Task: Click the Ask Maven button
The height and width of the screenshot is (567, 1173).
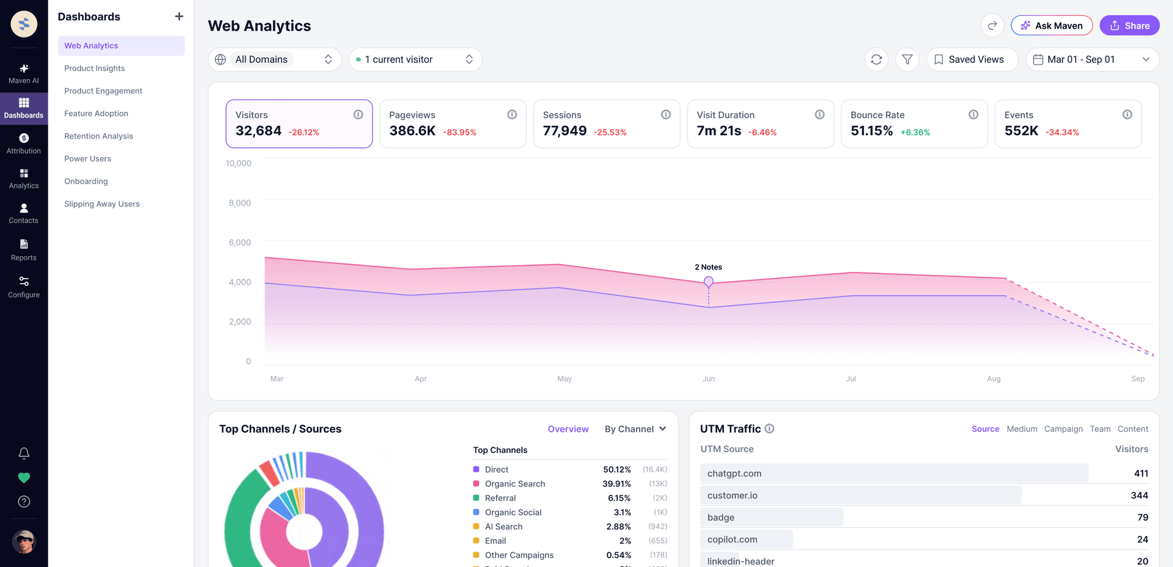Action: coord(1051,26)
